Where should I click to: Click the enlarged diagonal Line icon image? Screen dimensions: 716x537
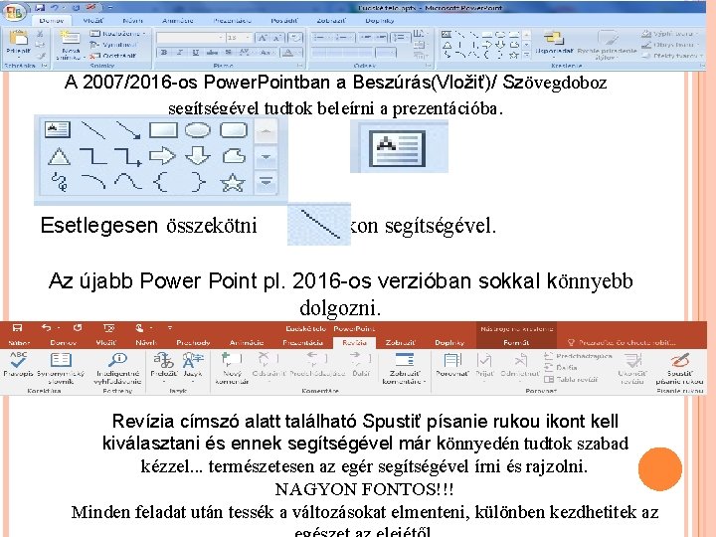(319, 224)
